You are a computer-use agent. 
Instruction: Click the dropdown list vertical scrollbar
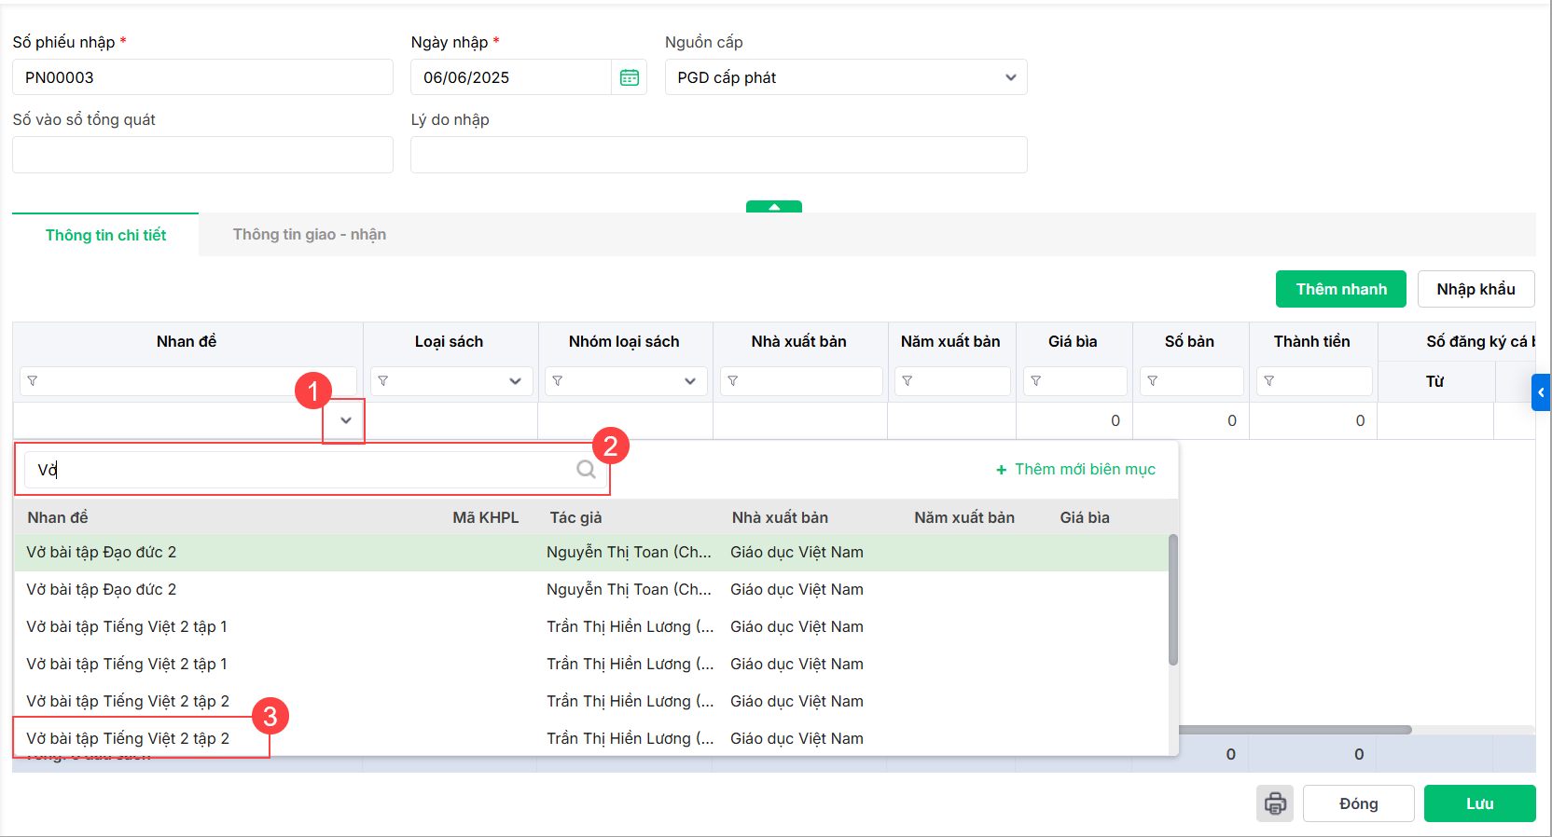(x=1173, y=599)
